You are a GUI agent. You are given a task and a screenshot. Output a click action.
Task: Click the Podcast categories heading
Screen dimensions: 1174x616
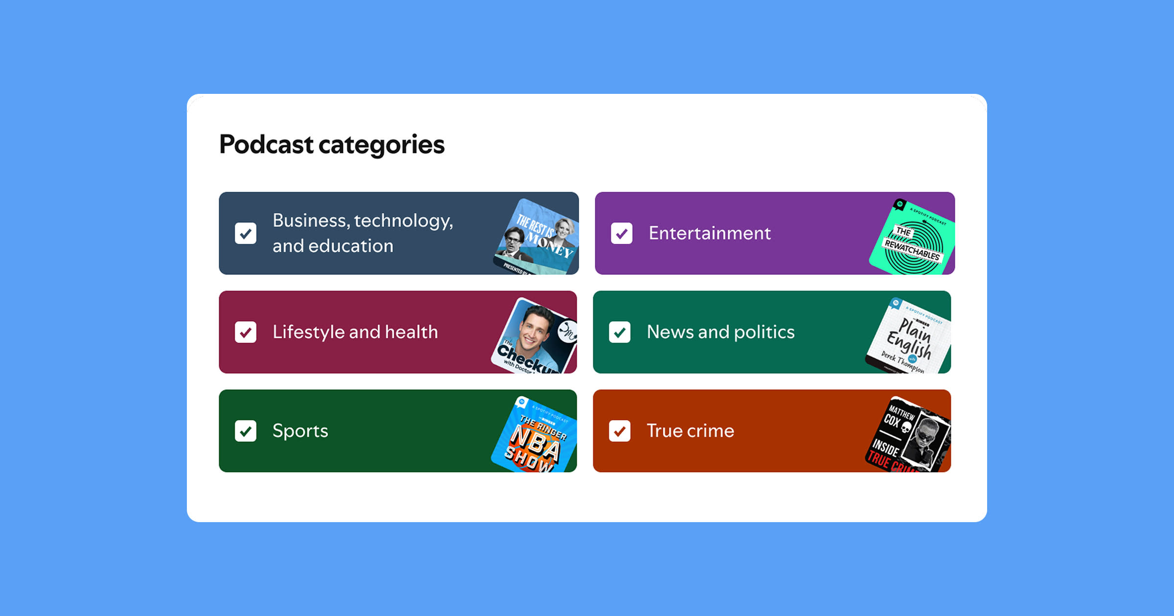(332, 145)
